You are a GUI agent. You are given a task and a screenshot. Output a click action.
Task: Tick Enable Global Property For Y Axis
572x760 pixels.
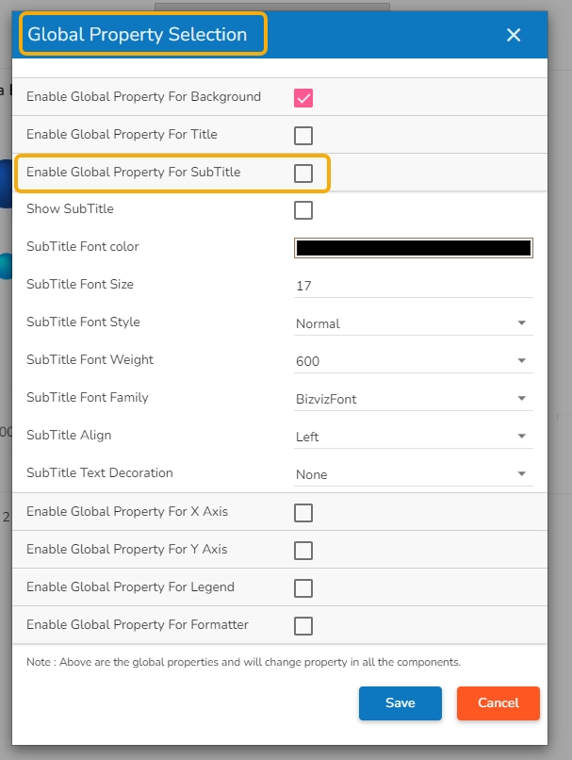[x=303, y=551]
